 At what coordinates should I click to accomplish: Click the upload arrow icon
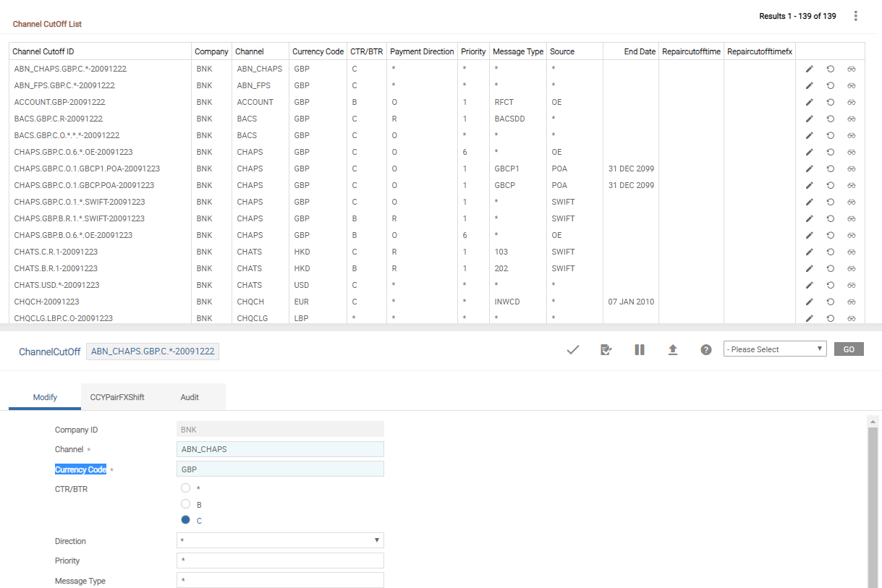coord(673,349)
